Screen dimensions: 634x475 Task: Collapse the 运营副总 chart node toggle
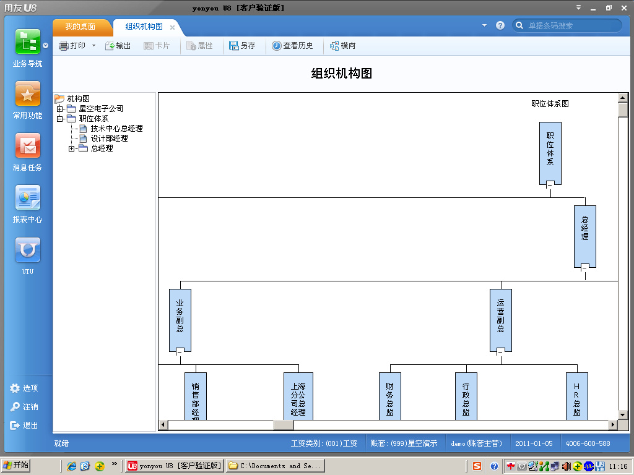(500, 351)
